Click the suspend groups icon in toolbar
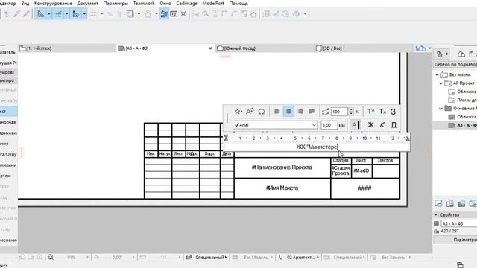This screenshot has width=477, height=268. 266,13
